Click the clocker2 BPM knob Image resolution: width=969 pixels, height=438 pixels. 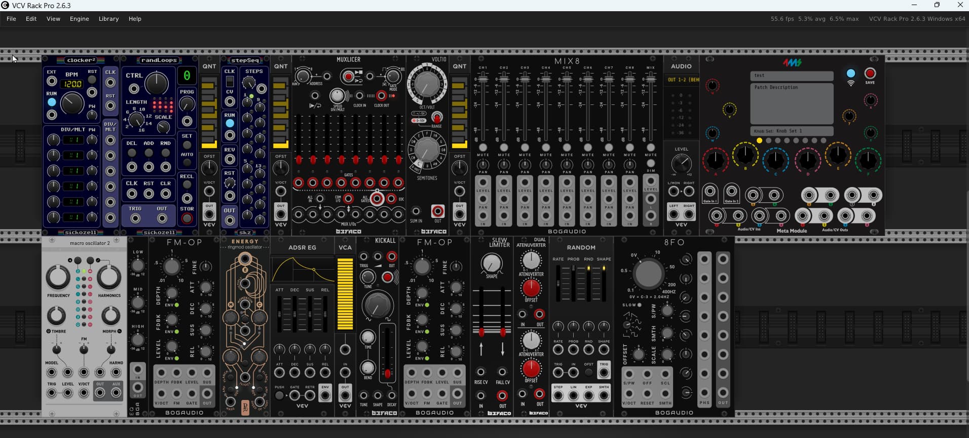tap(72, 103)
